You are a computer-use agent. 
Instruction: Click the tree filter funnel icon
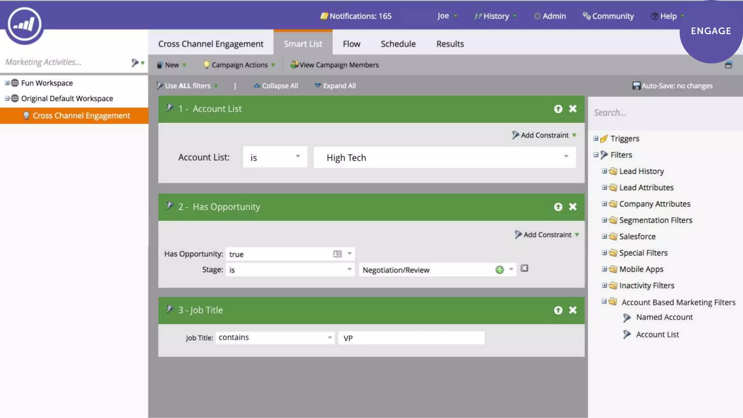click(x=135, y=63)
